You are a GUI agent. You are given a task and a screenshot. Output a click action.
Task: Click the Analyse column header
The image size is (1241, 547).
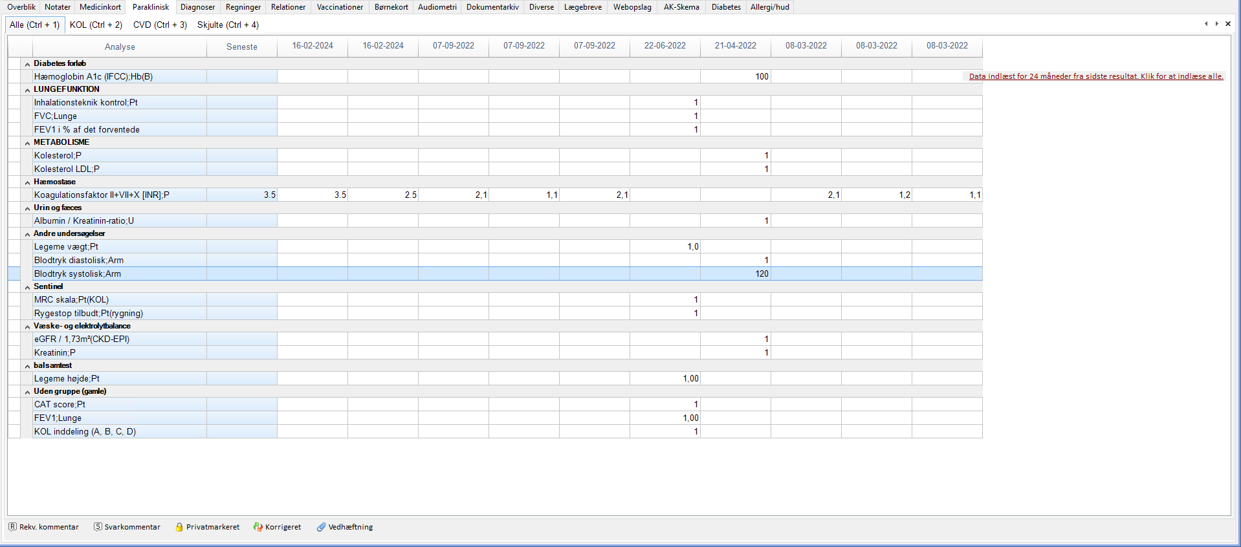coord(120,47)
